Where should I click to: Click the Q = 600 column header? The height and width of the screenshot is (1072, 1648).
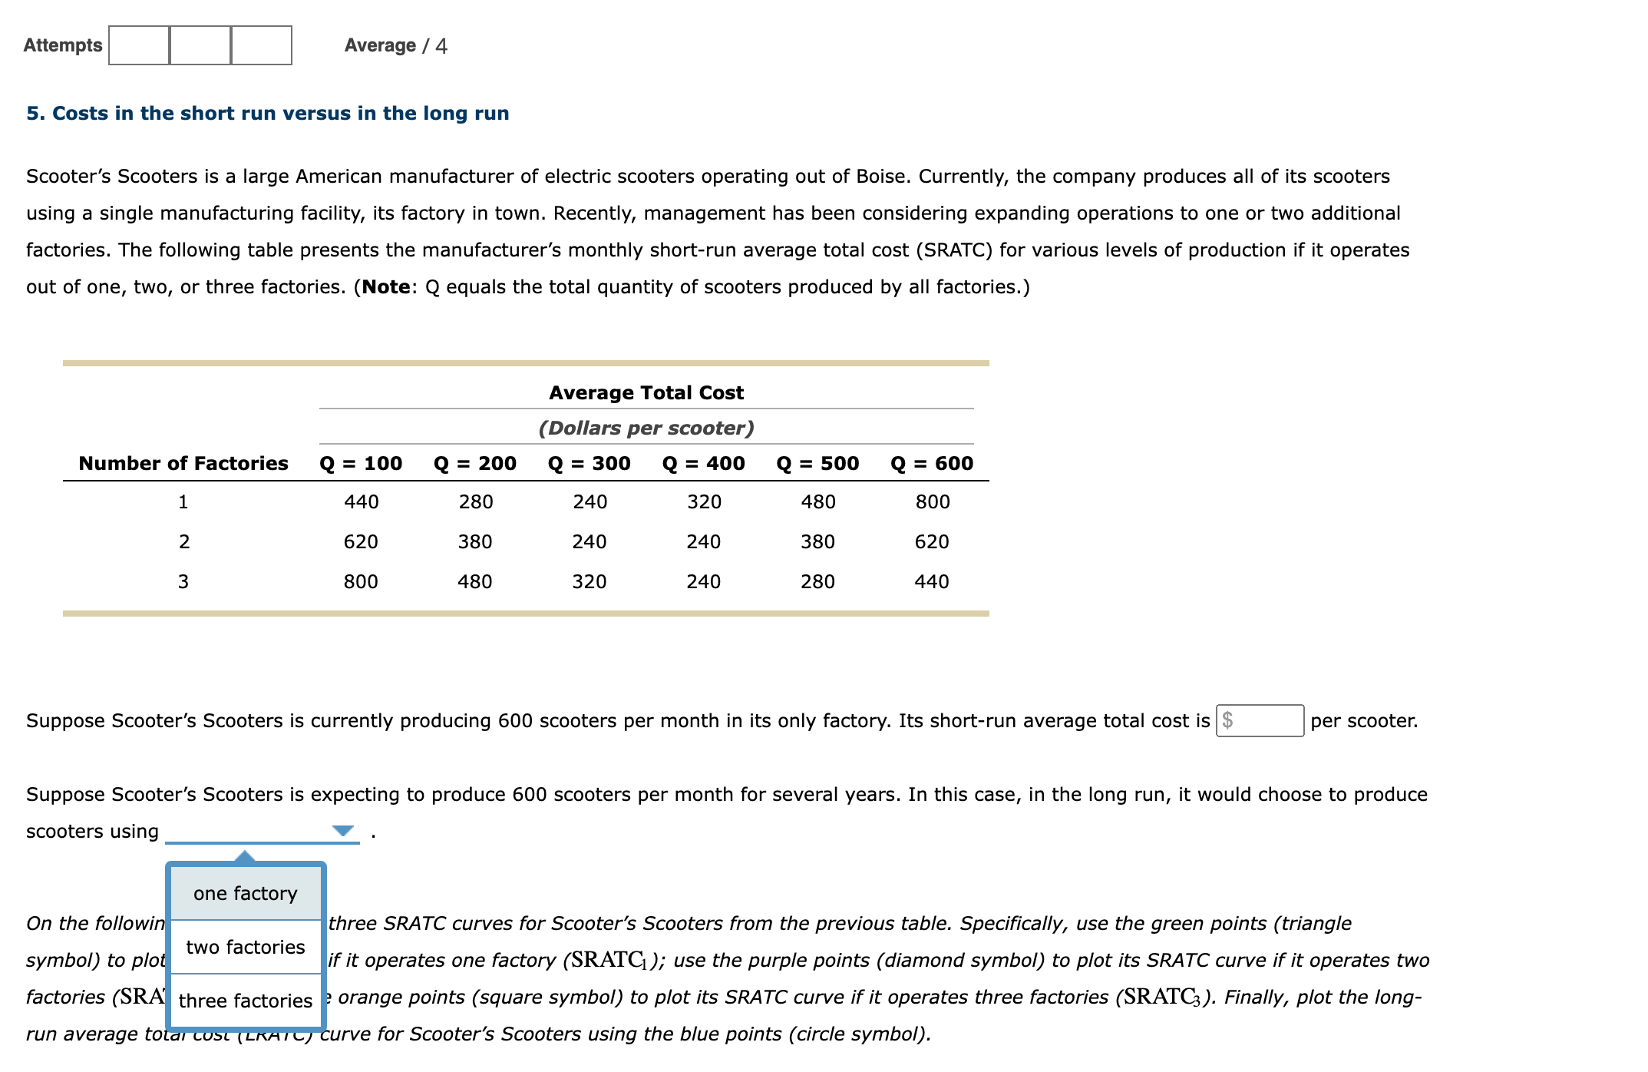coord(932,463)
